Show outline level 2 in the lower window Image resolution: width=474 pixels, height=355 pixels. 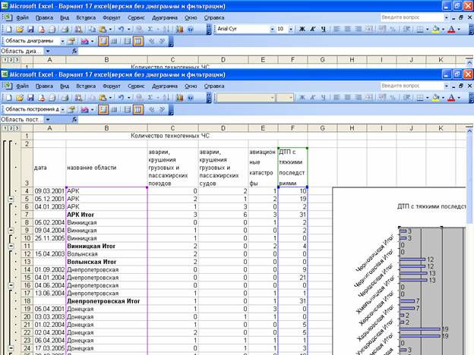tap(9, 129)
